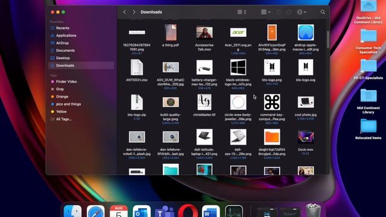Image resolution: width=386 pixels, height=217 pixels.
Task: Click the Share toolbar button
Action: (x=279, y=12)
